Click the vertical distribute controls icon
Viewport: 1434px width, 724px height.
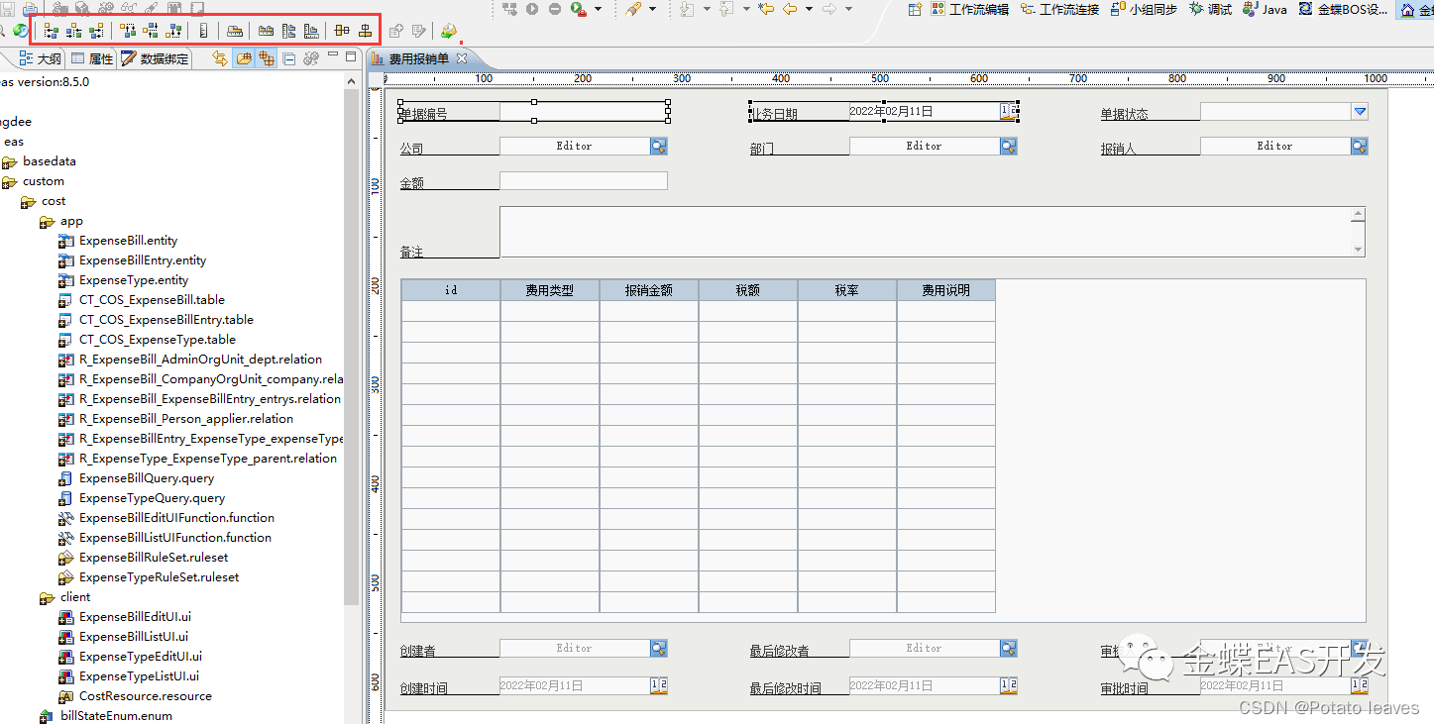(x=366, y=31)
